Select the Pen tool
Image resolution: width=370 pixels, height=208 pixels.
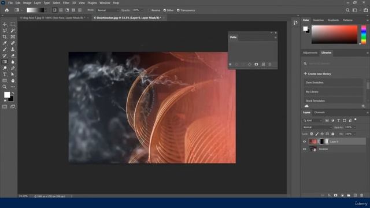pyautogui.click(x=13, y=68)
